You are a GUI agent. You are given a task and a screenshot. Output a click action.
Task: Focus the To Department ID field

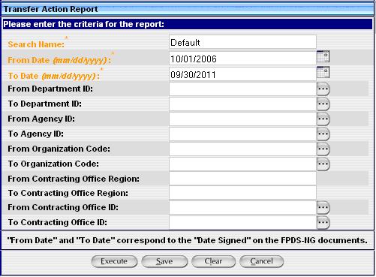(x=242, y=104)
